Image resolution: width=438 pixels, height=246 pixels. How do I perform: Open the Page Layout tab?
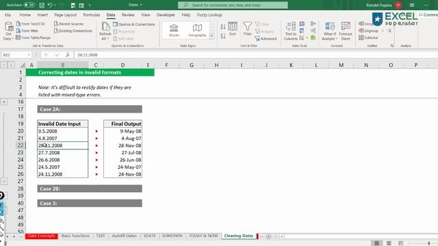pyautogui.click(x=66, y=15)
